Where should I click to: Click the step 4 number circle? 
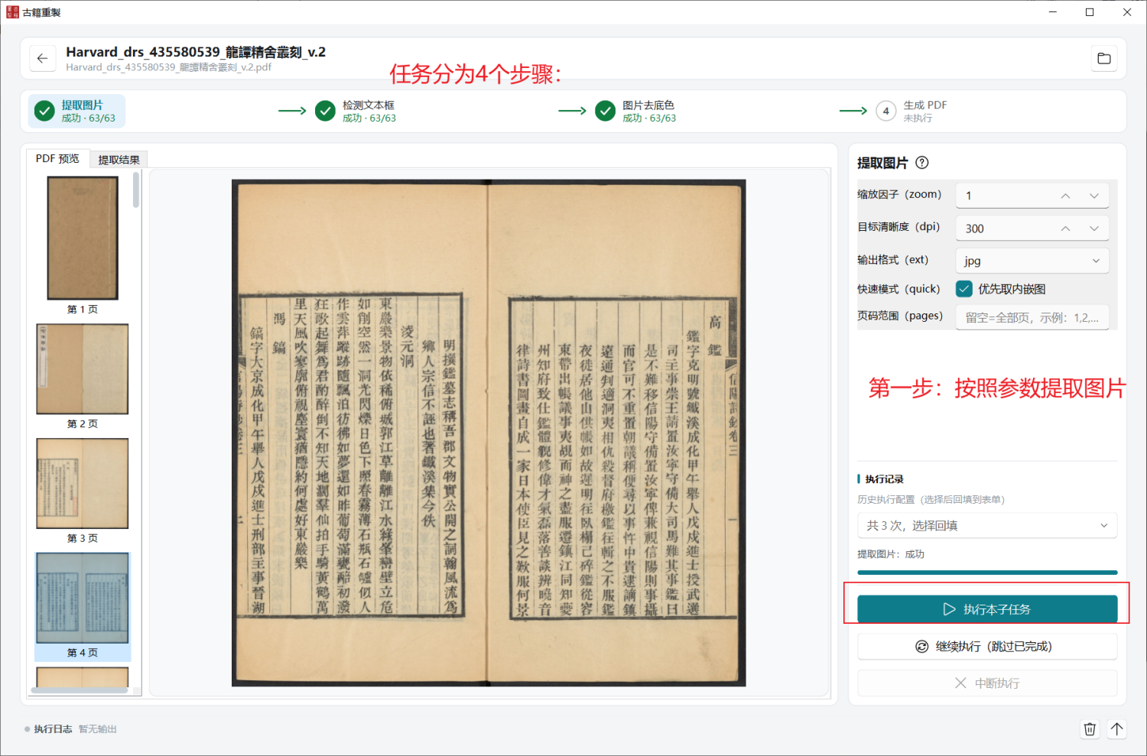coord(886,111)
